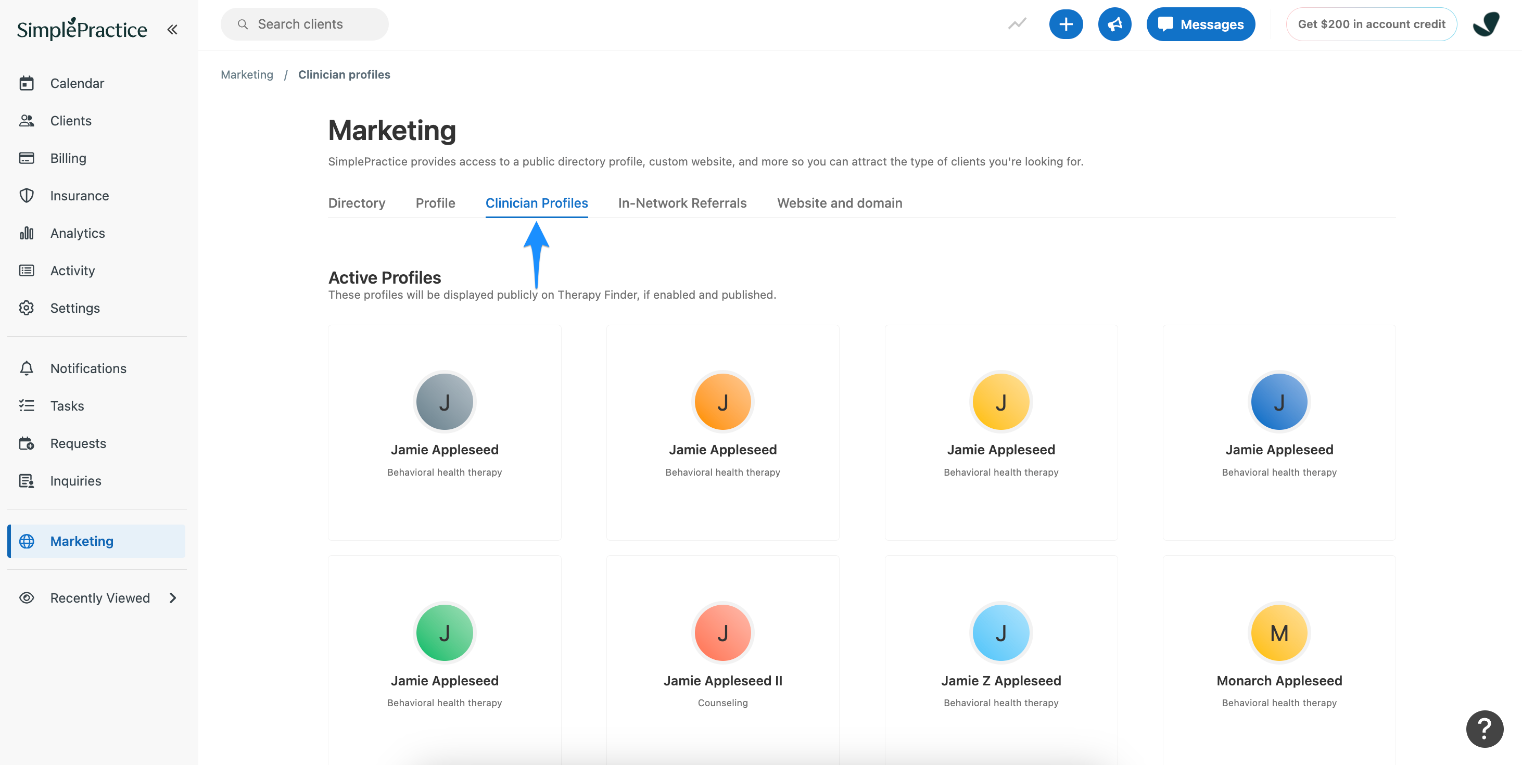Screen dimensions: 1522x765
Task: Click the Analytics bar chart icon
Action: (27, 233)
